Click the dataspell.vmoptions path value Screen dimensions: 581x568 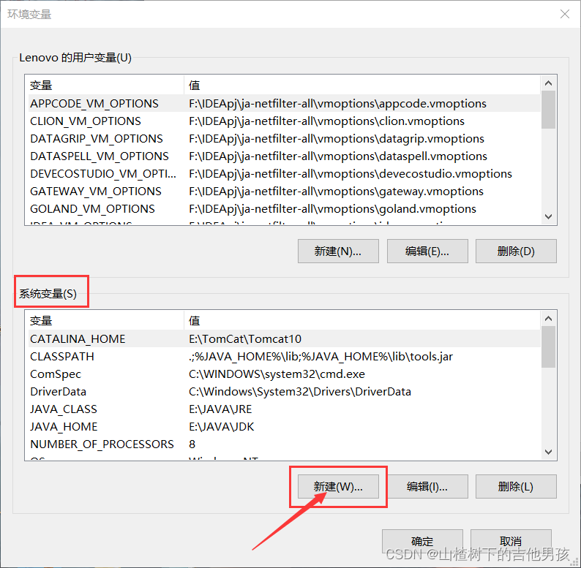pos(338,156)
